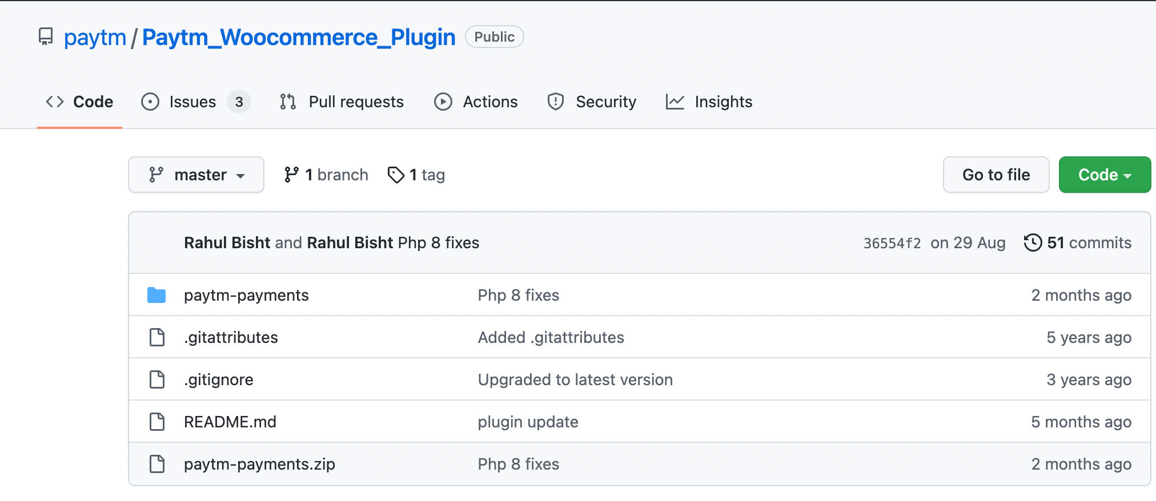The height and width of the screenshot is (501, 1156).
Task: Click the commit history clock icon
Action: 1033,243
